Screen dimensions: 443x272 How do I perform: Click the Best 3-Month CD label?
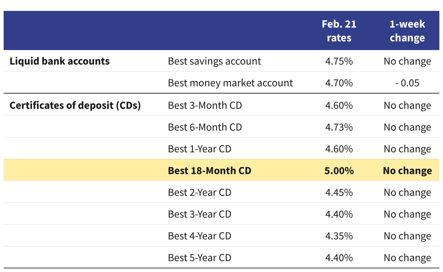(x=205, y=105)
